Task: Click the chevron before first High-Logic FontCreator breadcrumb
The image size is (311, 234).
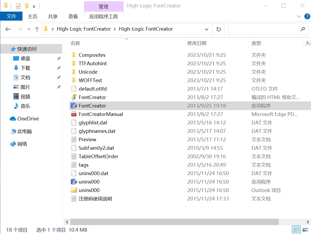Action: coord(53,29)
